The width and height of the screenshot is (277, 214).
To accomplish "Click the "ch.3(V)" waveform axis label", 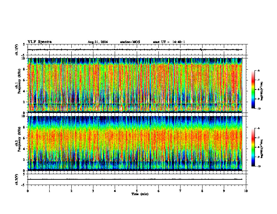I will [x=16, y=179].
